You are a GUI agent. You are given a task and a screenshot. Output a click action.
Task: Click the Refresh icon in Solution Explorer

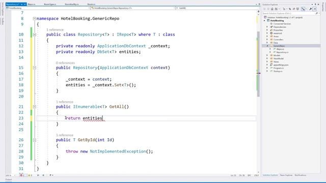click(294, 9)
